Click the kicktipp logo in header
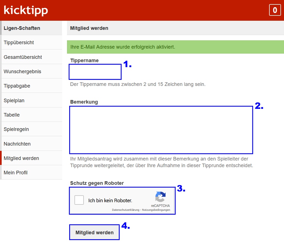Viewport: 284px width, 242px height. pos(26,10)
